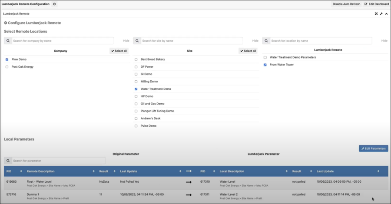Click the company search magnifier icon

8,41
